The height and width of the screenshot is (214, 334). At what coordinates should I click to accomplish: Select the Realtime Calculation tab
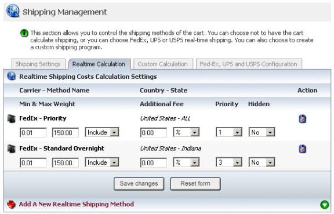point(100,64)
